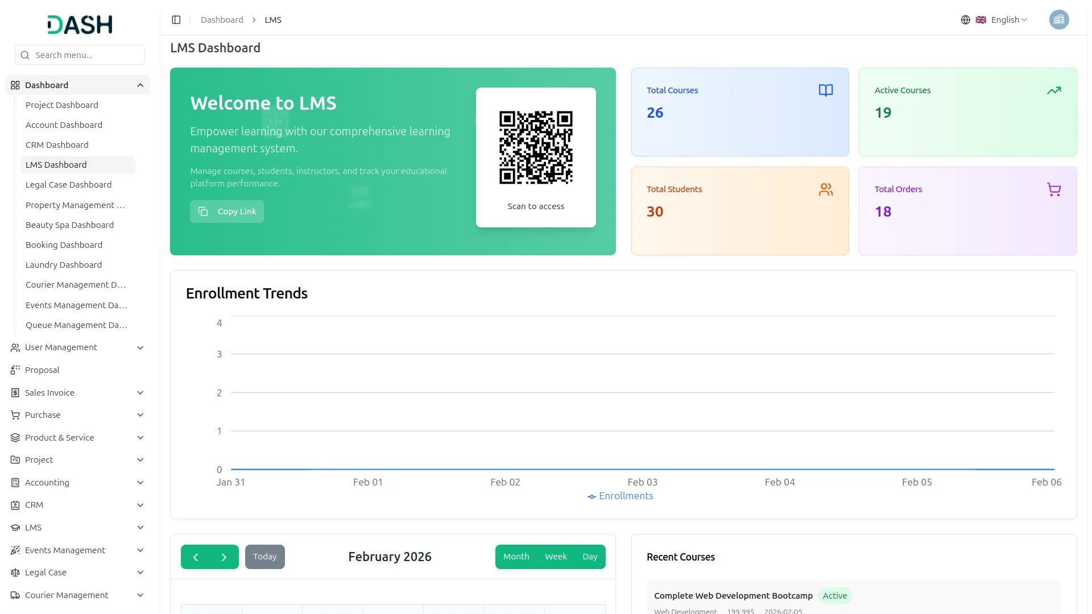Click the Today calendar button
The width and height of the screenshot is (1092, 614).
tap(264, 557)
